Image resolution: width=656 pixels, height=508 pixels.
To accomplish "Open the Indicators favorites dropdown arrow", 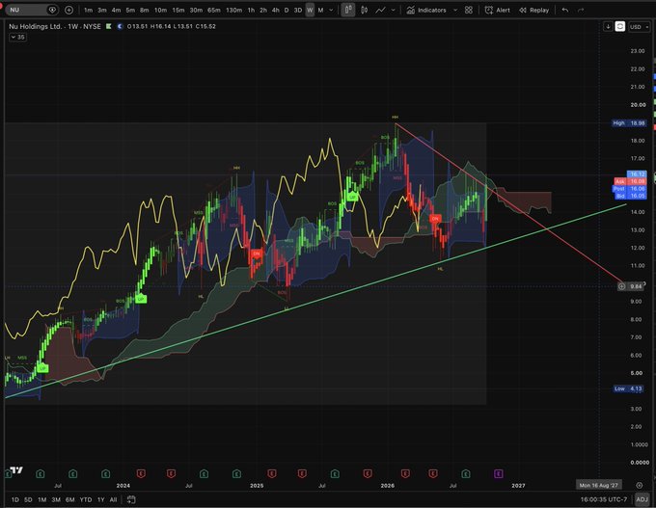I will point(455,10).
